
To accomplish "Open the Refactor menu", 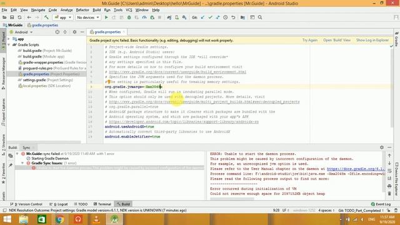I will [82, 10].
